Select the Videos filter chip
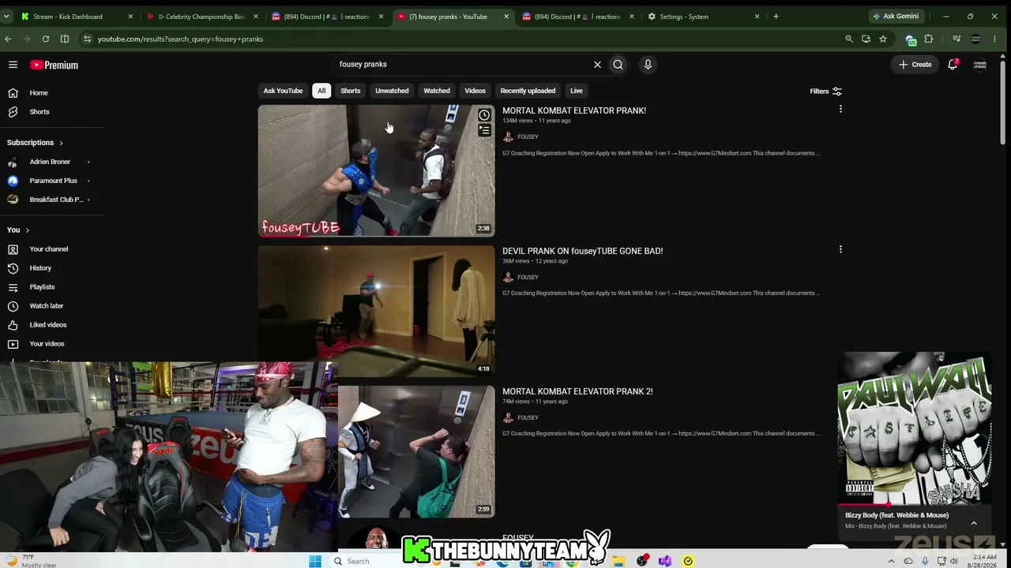The height and width of the screenshot is (568, 1011). click(475, 91)
